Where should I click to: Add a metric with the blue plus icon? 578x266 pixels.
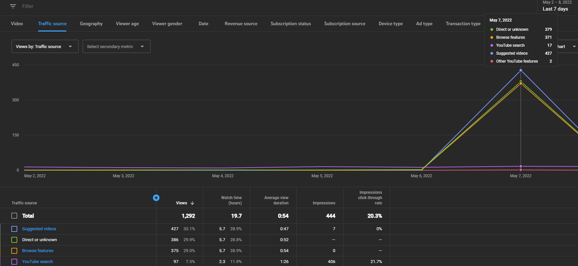tap(156, 198)
